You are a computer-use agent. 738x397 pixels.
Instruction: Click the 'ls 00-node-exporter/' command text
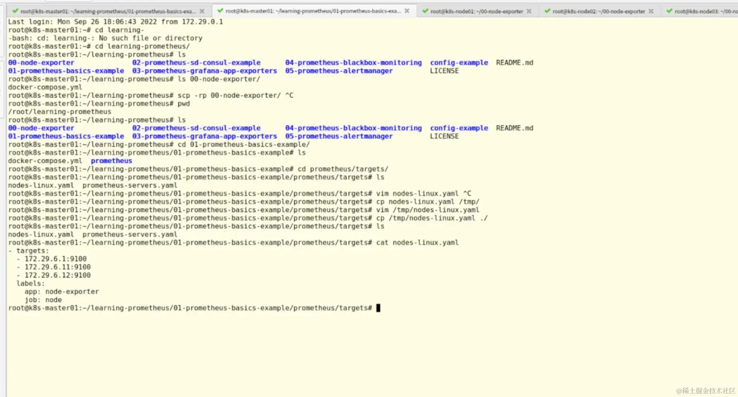(219, 79)
